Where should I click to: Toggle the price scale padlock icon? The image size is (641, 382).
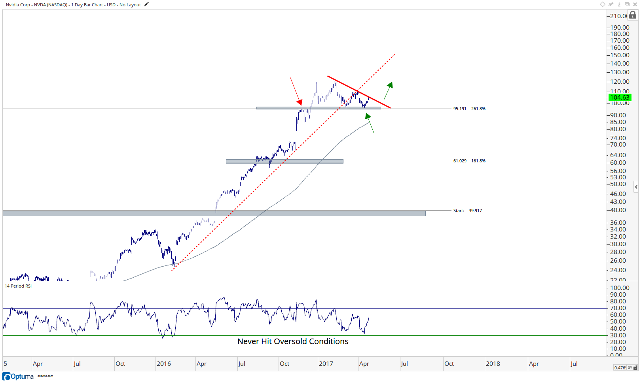[633, 15]
